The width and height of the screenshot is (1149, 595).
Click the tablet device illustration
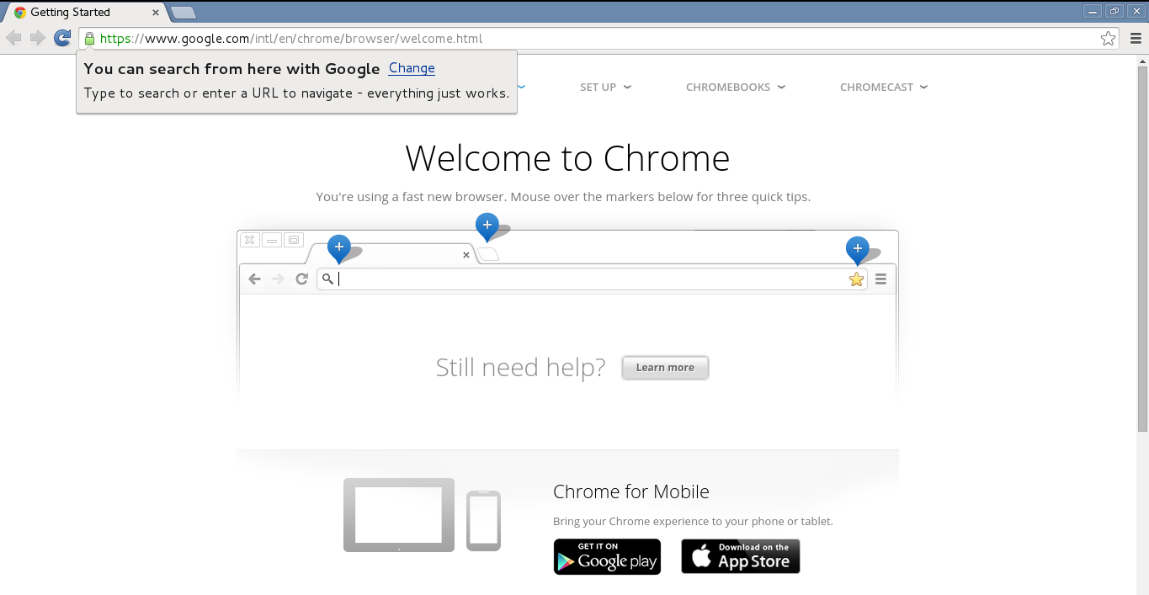pyautogui.click(x=399, y=515)
